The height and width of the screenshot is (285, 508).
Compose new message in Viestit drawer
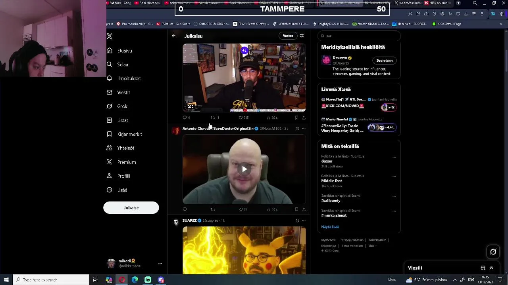point(483,268)
